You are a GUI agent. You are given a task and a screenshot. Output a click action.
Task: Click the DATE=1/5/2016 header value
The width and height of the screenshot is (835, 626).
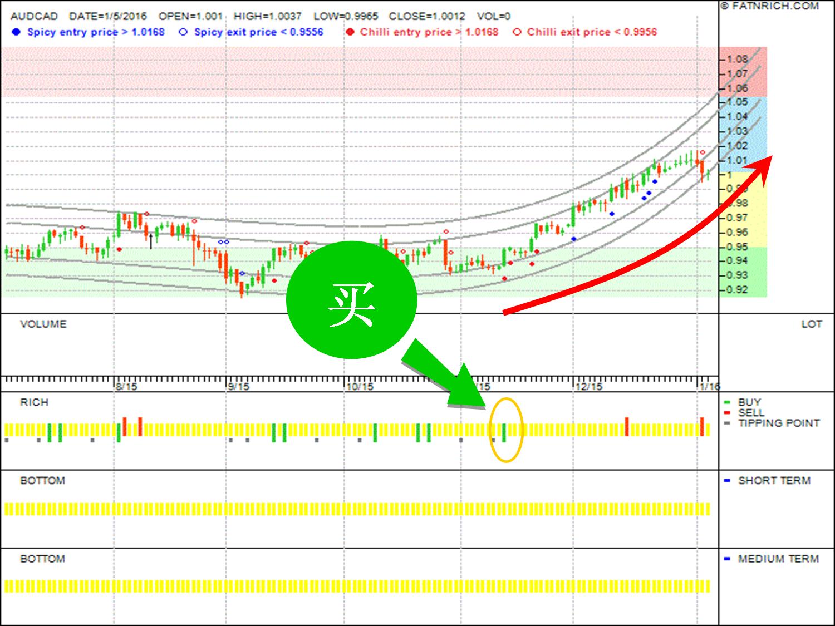pos(109,16)
